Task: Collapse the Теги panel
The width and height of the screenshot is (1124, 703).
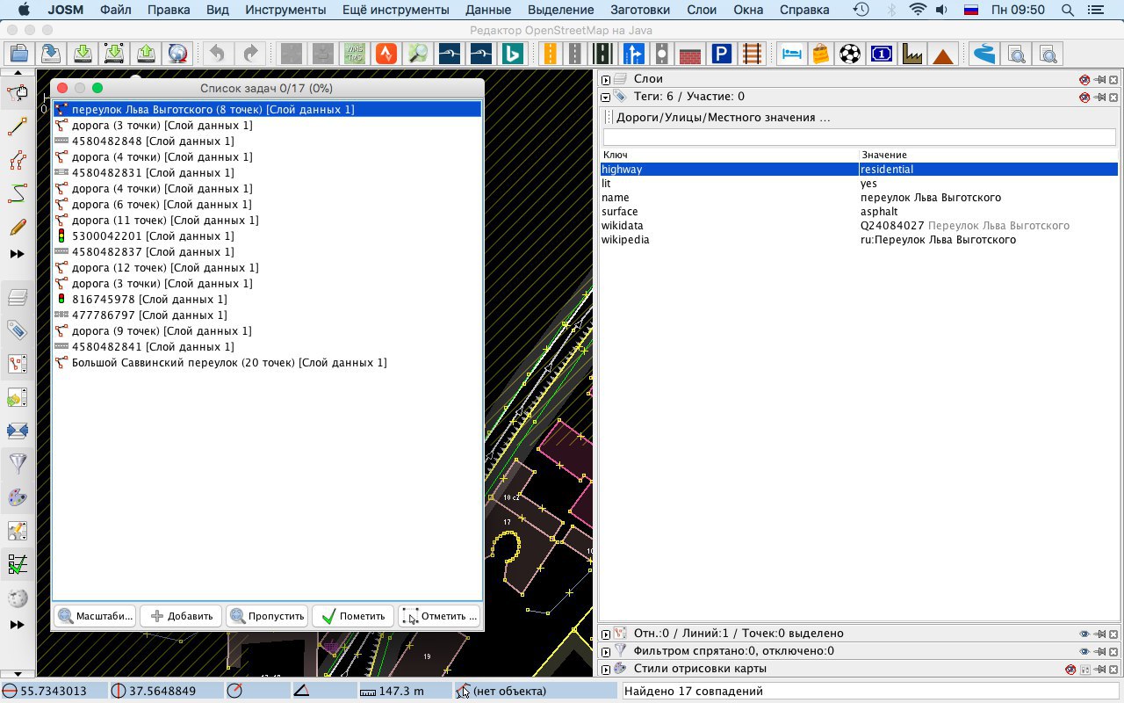Action: (606, 97)
